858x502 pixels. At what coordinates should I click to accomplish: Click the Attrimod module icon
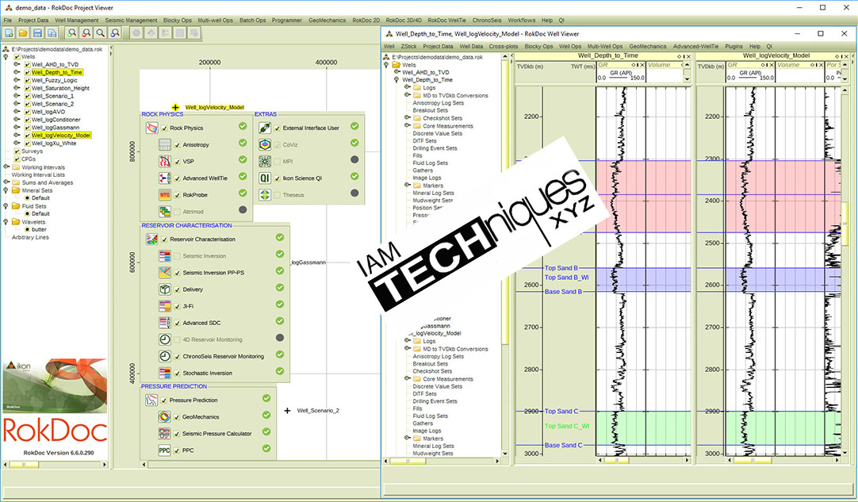coord(165,211)
